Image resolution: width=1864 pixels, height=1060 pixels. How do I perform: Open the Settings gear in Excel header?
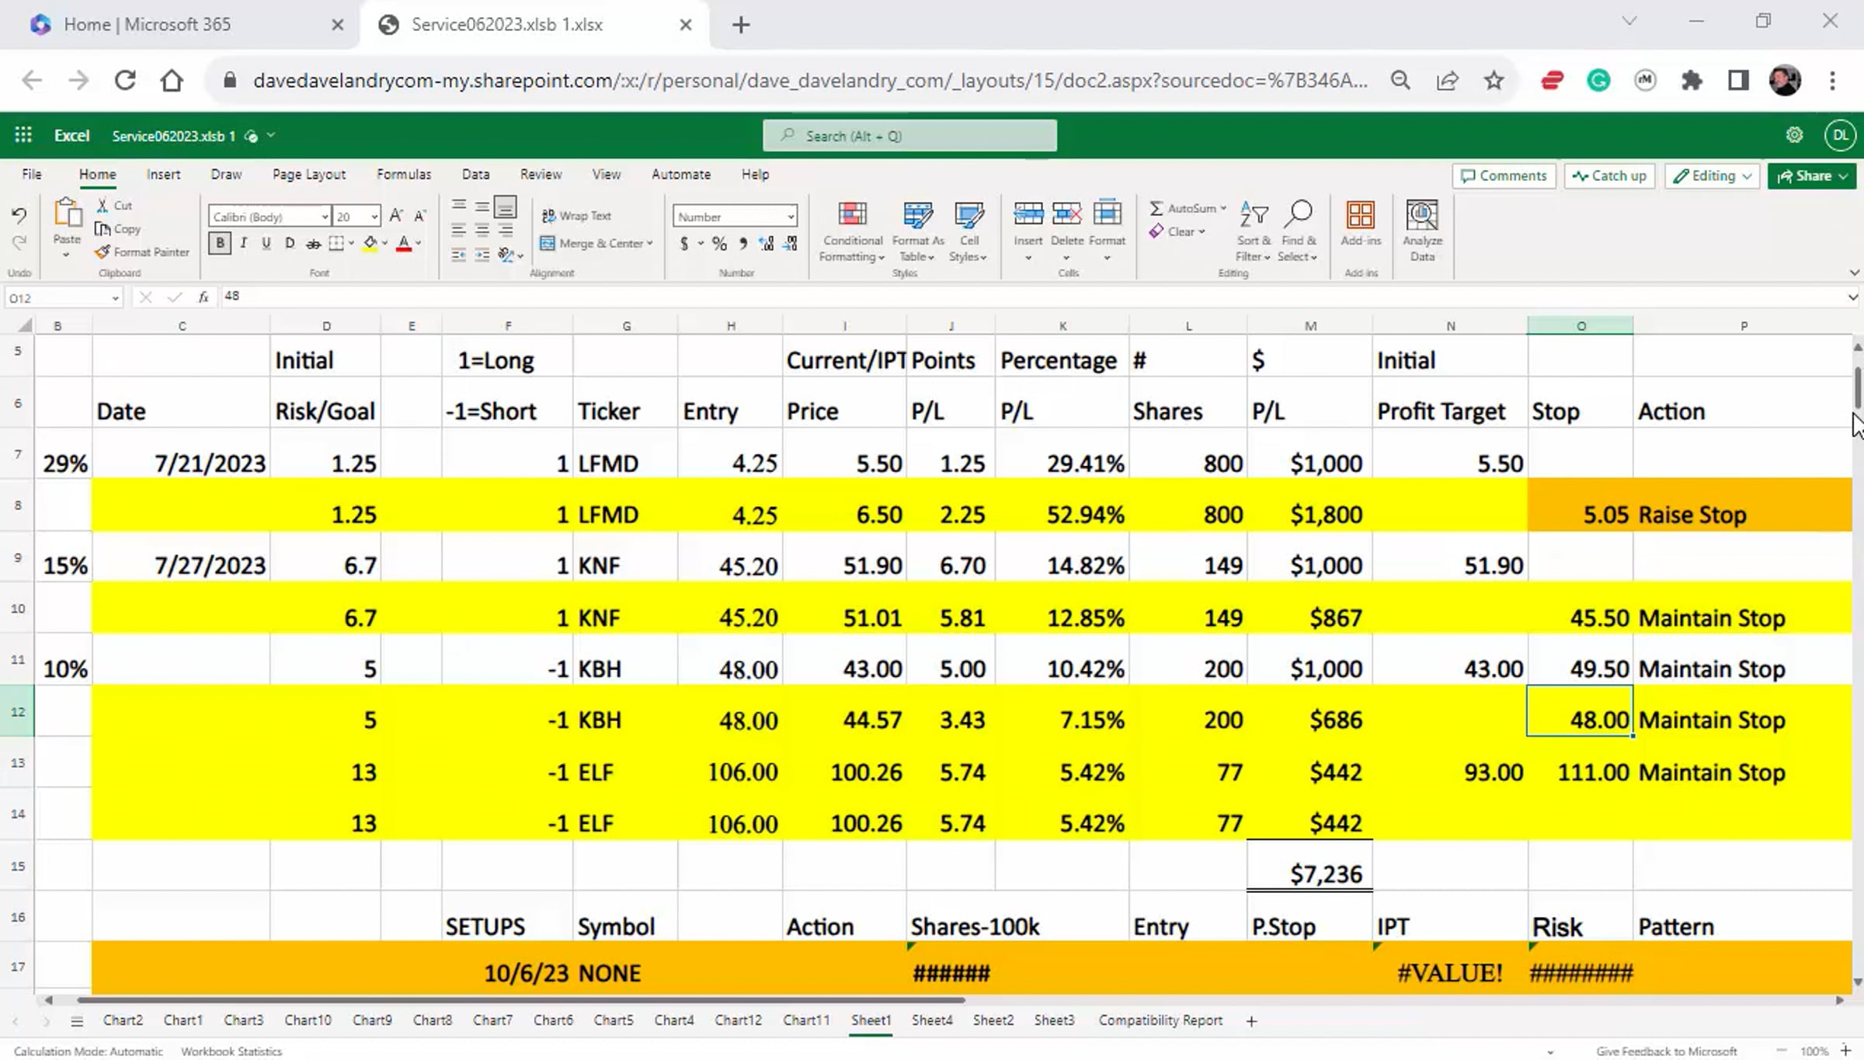coord(1794,135)
